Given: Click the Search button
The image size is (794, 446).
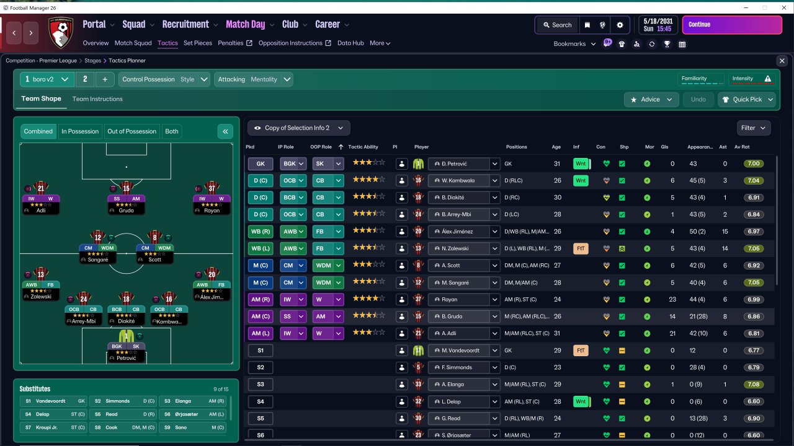Looking at the screenshot, I should 556,25.
